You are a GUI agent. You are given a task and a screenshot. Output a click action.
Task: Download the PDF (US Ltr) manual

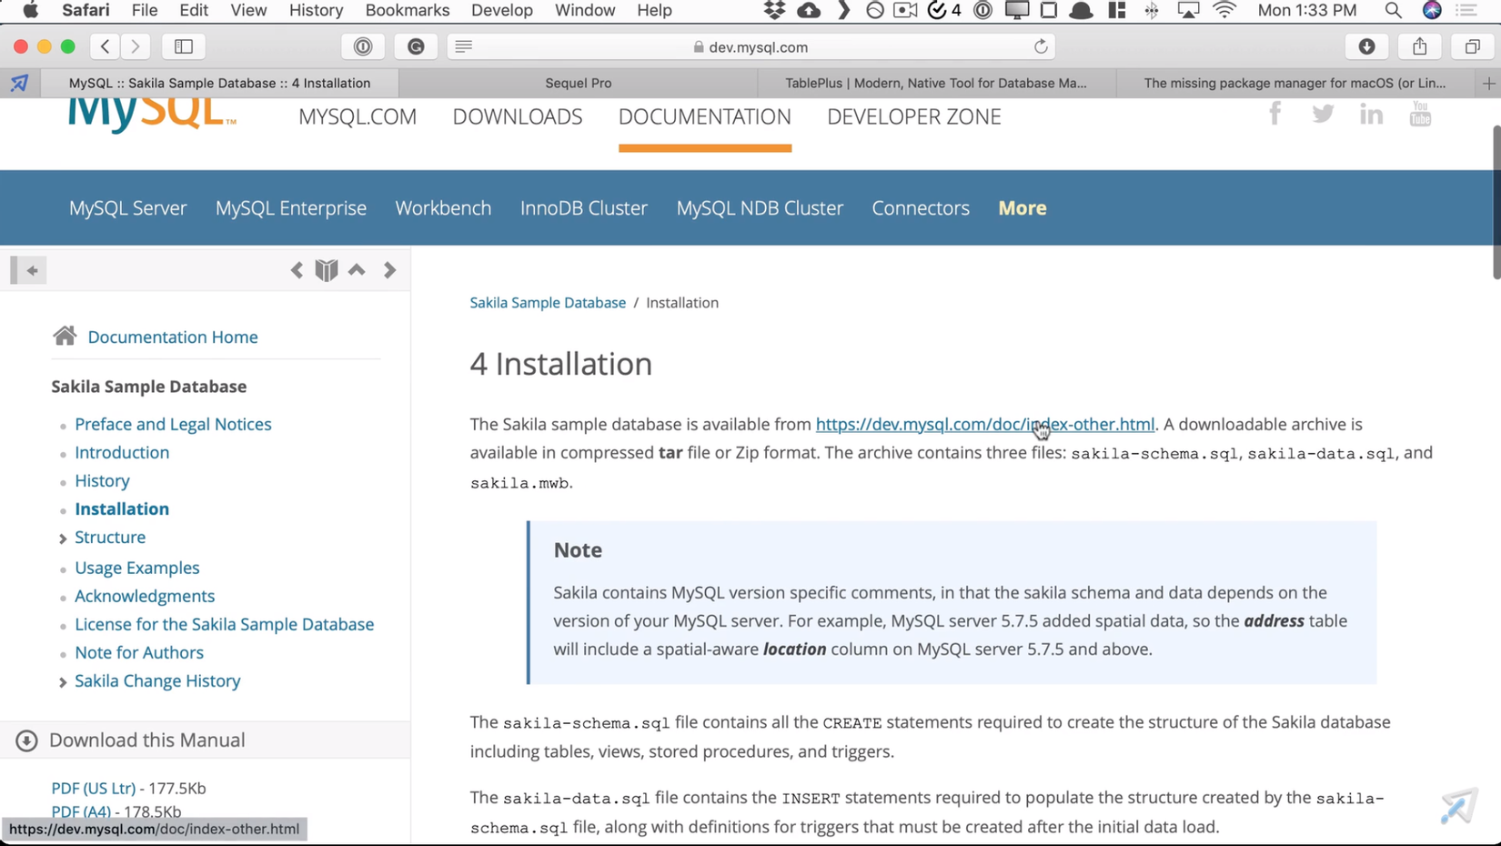pyautogui.click(x=94, y=788)
